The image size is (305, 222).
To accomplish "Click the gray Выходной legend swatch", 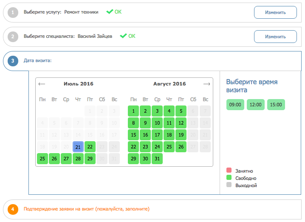I will click(229, 185).
